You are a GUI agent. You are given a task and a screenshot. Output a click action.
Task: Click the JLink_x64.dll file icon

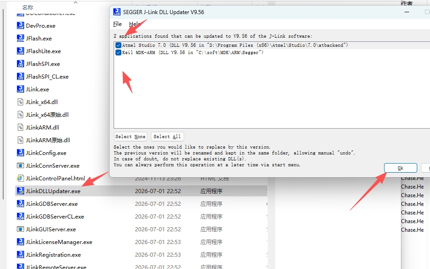(x=20, y=102)
